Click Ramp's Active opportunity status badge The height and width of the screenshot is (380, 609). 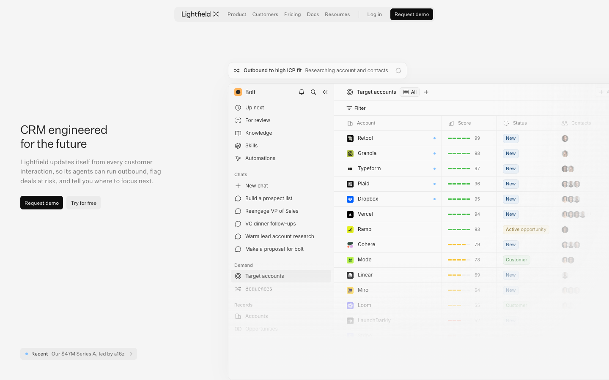coord(526,230)
